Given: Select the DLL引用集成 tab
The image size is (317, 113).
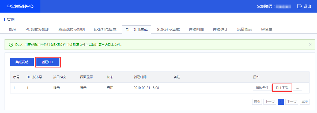Looking at the screenshot, I should pos(137,30).
